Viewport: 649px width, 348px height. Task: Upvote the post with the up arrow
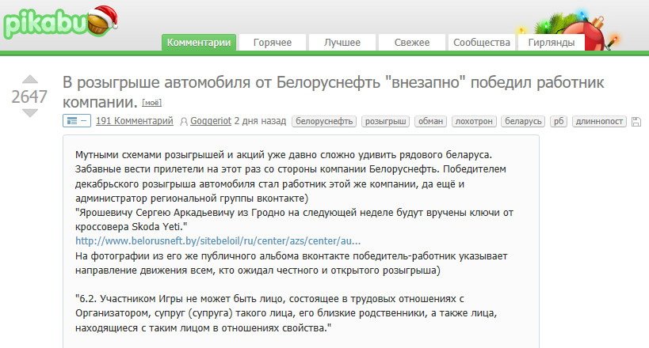pyautogui.click(x=30, y=79)
